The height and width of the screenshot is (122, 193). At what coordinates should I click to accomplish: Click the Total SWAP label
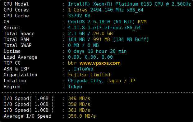(18, 45)
